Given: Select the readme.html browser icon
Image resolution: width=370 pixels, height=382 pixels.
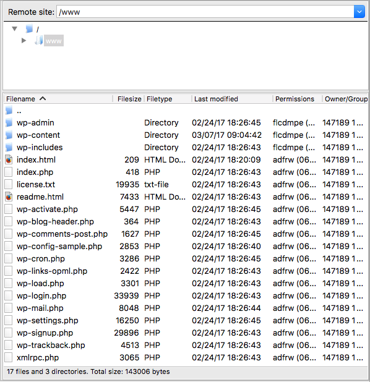Looking at the screenshot, I should tap(9, 197).
